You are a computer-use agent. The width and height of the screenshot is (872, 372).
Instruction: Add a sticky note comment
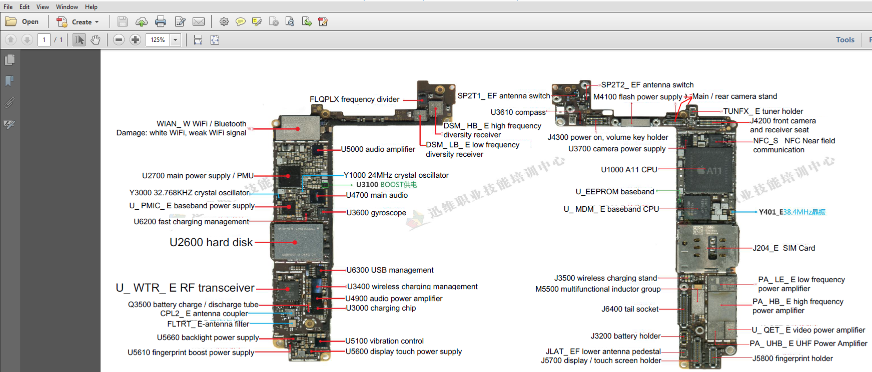241,21
